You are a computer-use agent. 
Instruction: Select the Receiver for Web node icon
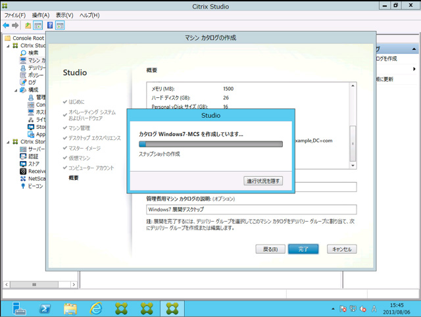click(24, 171)
